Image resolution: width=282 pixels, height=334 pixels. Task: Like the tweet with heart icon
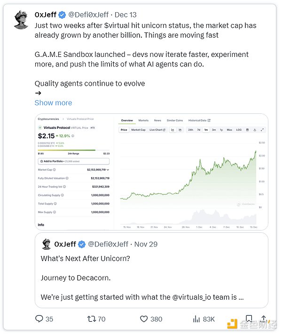point(145,319)
